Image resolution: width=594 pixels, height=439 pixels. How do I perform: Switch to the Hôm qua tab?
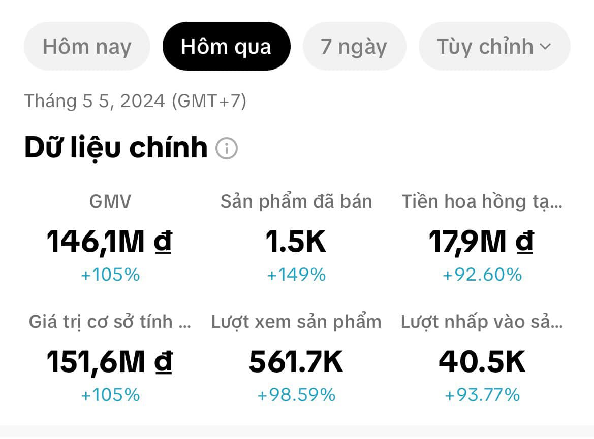pos(226,47)
